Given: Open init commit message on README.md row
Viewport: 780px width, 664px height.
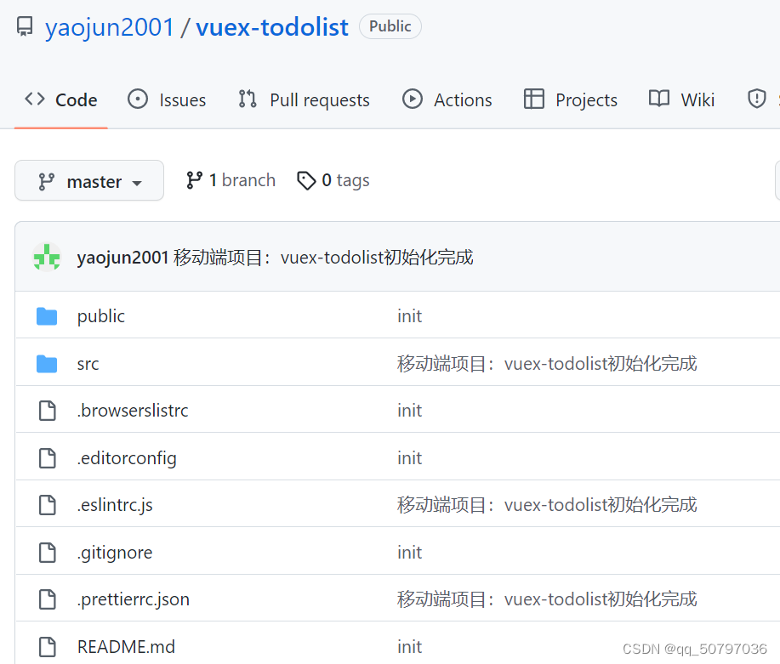Looking at the screenshot, I should pyautogui.click(x=409, y=647).
